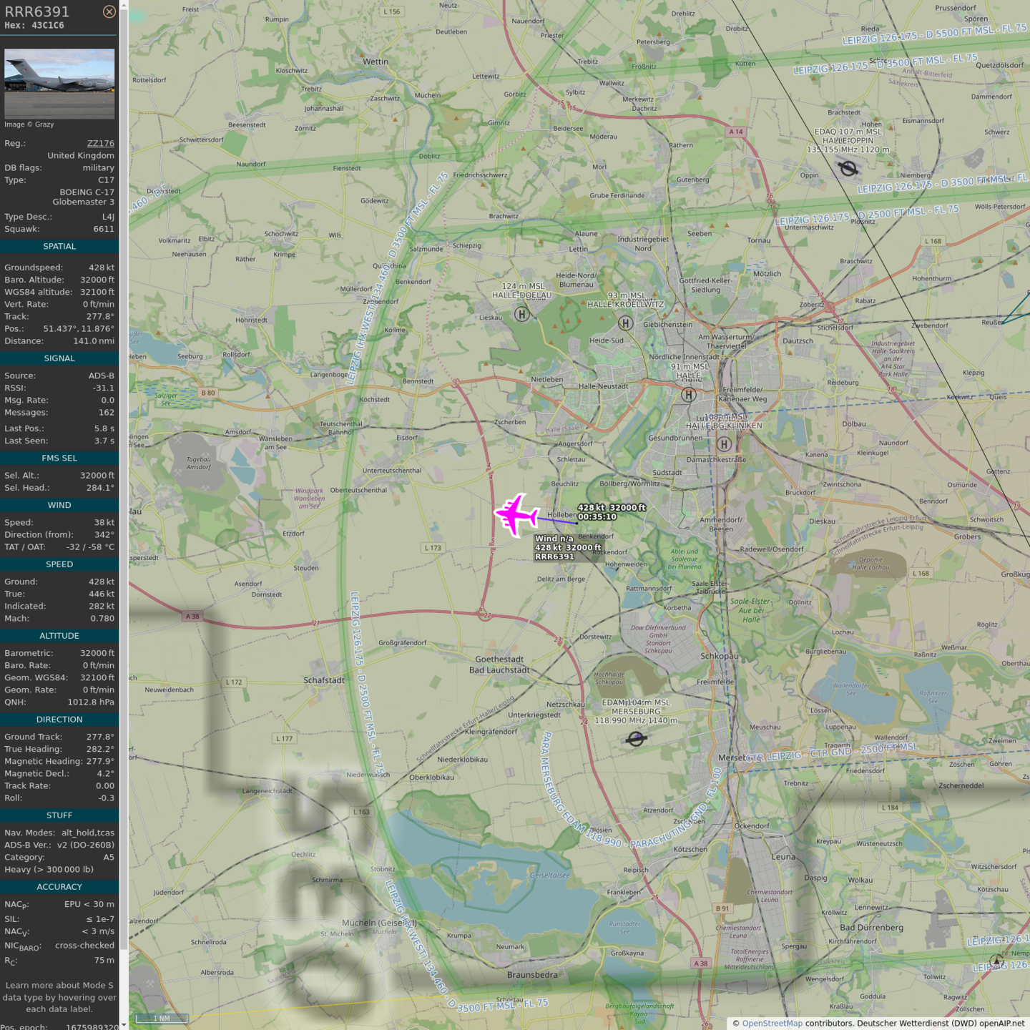Click the Halle-Kroellwitz helipad H icon
Image resolution: width=1030 pixels, height=1030 pixels.
[626, 323]
